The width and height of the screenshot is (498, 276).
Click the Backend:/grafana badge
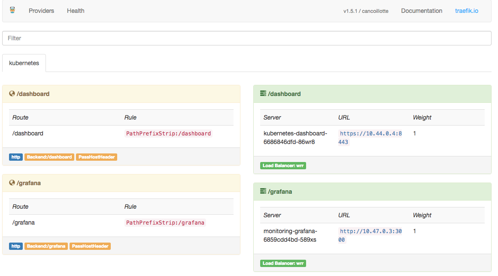point(46,246)
